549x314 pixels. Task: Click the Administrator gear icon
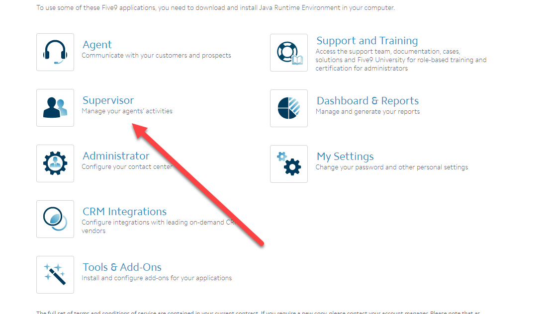(x=55, y=163)
